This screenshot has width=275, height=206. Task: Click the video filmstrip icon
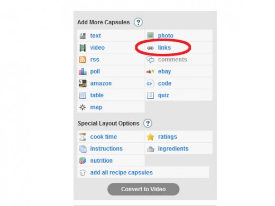click(x=82, y=48)
